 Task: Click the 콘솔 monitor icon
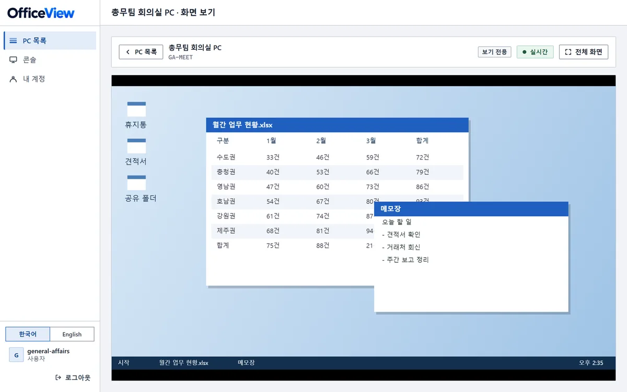(14, 60)
